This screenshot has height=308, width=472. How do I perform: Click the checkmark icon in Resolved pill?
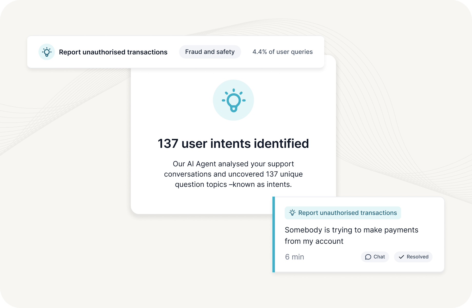click(401, 257)
